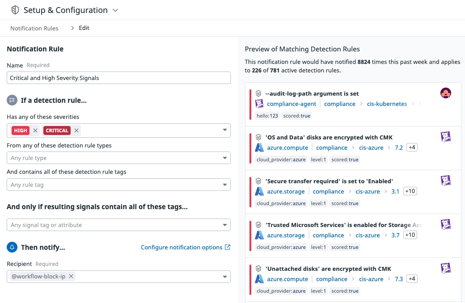Click the shield icon beside Setup & Configuration
This screenshot has height=303, width=465.
15,10
